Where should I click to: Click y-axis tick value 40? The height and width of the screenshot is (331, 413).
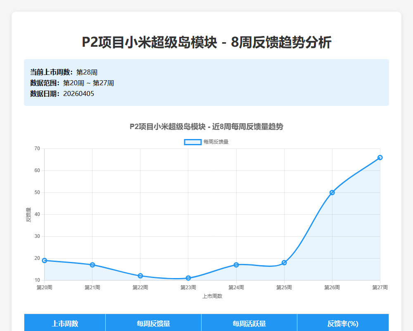[37, 214]
